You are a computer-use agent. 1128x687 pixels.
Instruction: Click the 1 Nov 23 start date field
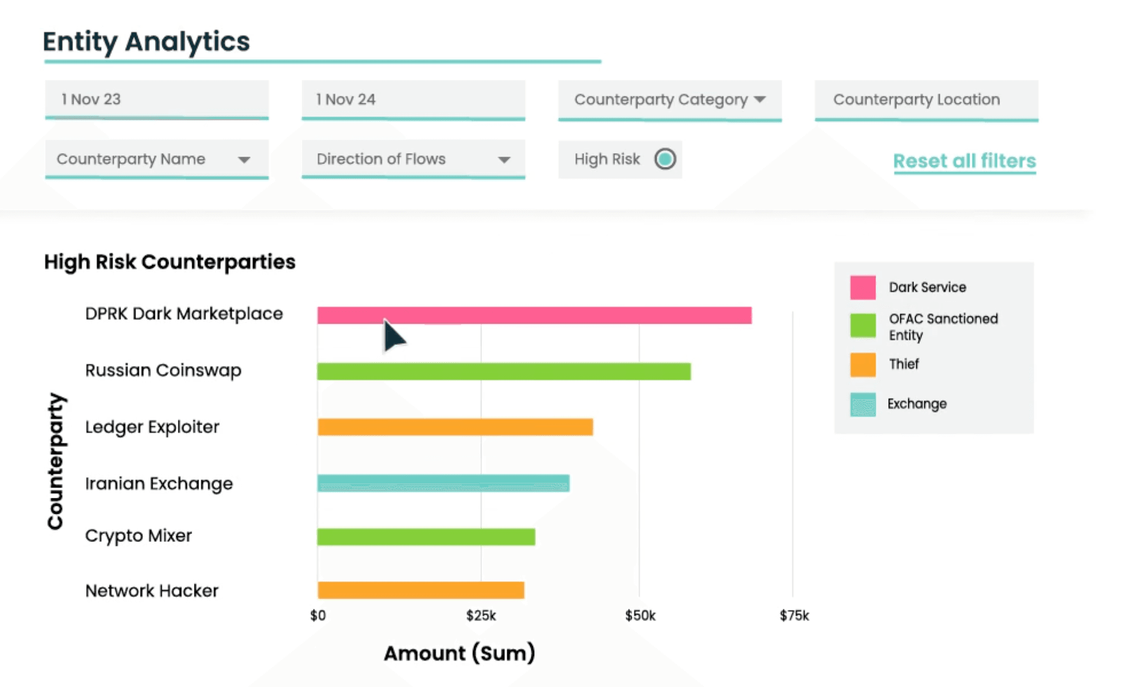tap(156, 99)
